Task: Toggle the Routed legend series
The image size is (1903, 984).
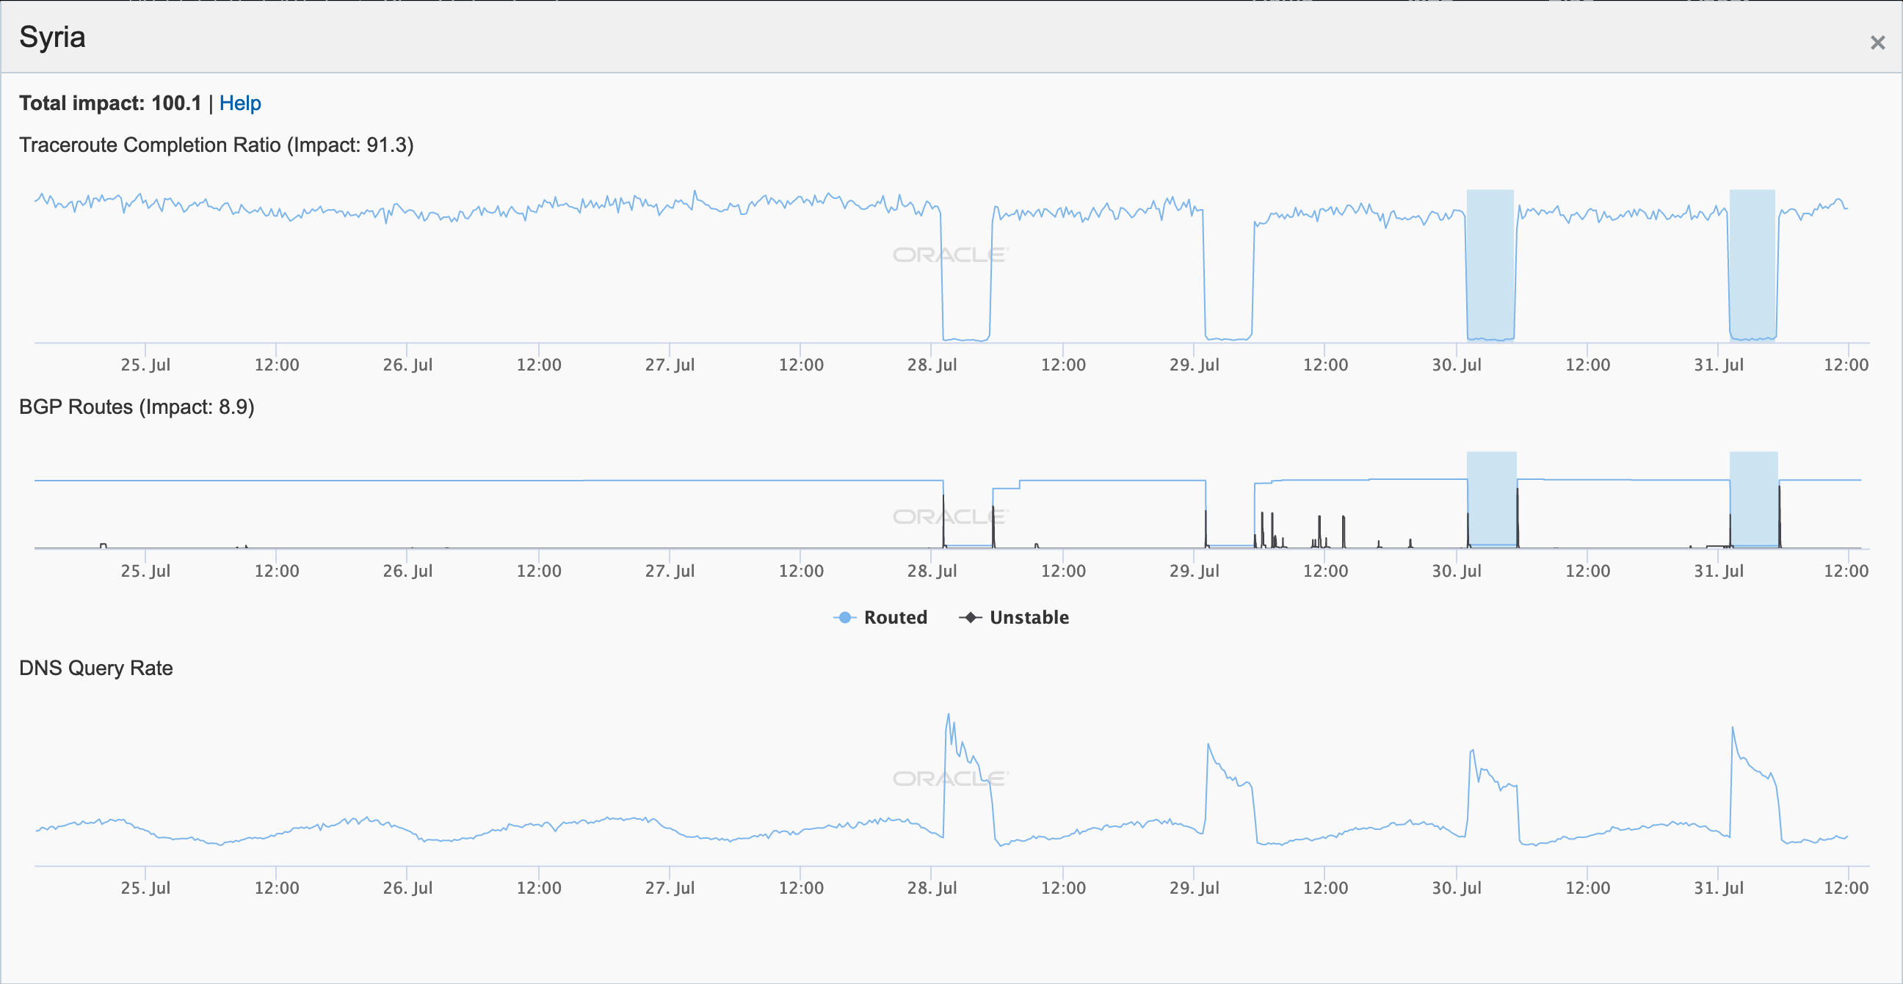Action: click(895, 617)
